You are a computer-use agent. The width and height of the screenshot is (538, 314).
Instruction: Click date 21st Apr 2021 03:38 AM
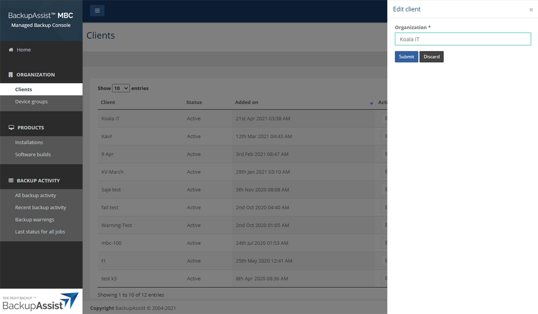click(263, 119)
